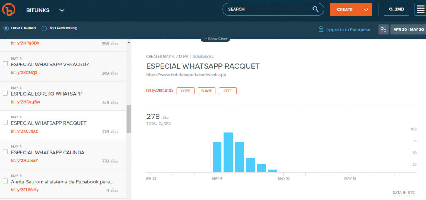Tick the ESPECIAL LORETO WHATSAPP checkbox

(5, 93)
